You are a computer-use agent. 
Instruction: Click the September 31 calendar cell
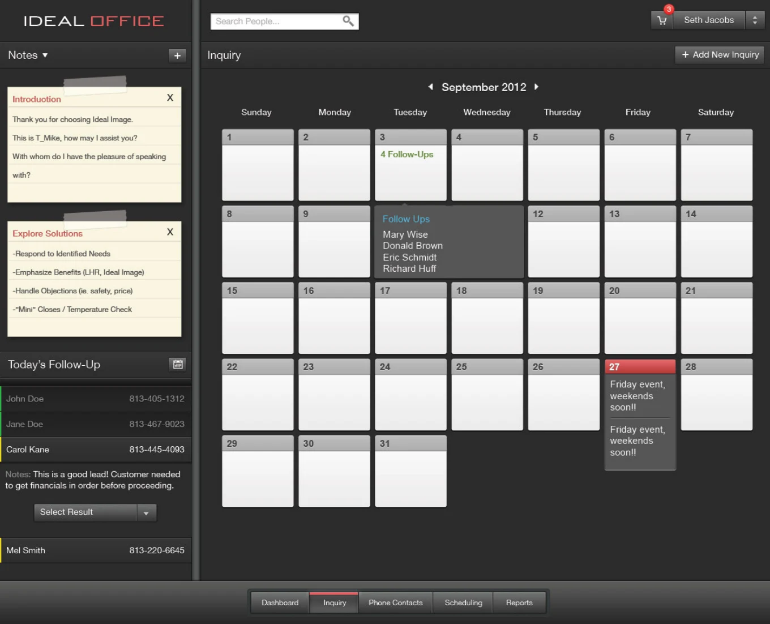coord(410,471)
